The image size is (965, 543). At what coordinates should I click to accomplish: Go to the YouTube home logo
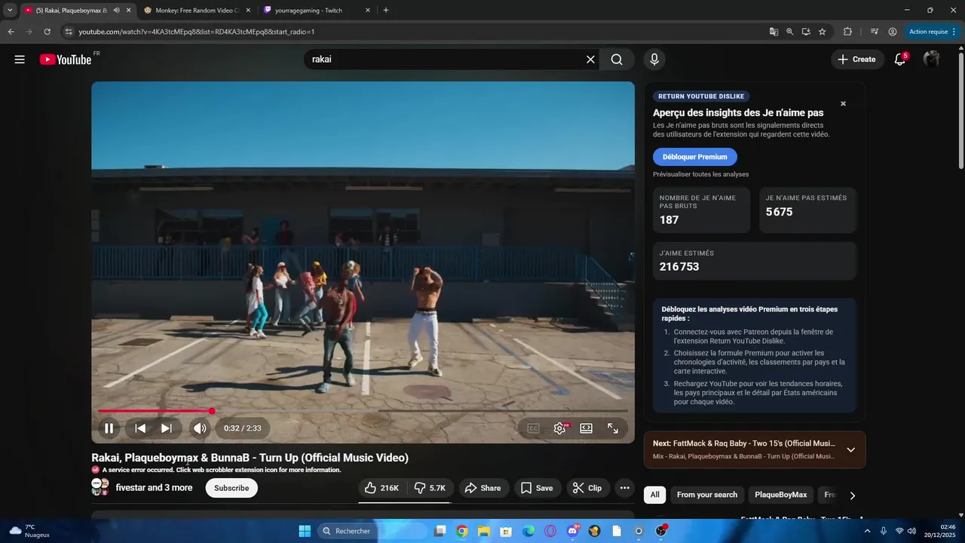click(x=66, y=60)
